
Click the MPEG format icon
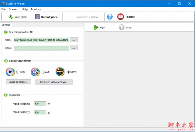click(x=60, y=72)
